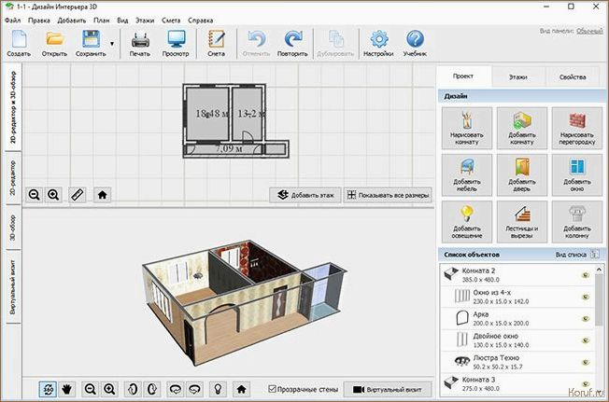Activate the hand pan tool in 3D view
The image size is (609, 402).
pyautogui.click(x=67, y=388)
